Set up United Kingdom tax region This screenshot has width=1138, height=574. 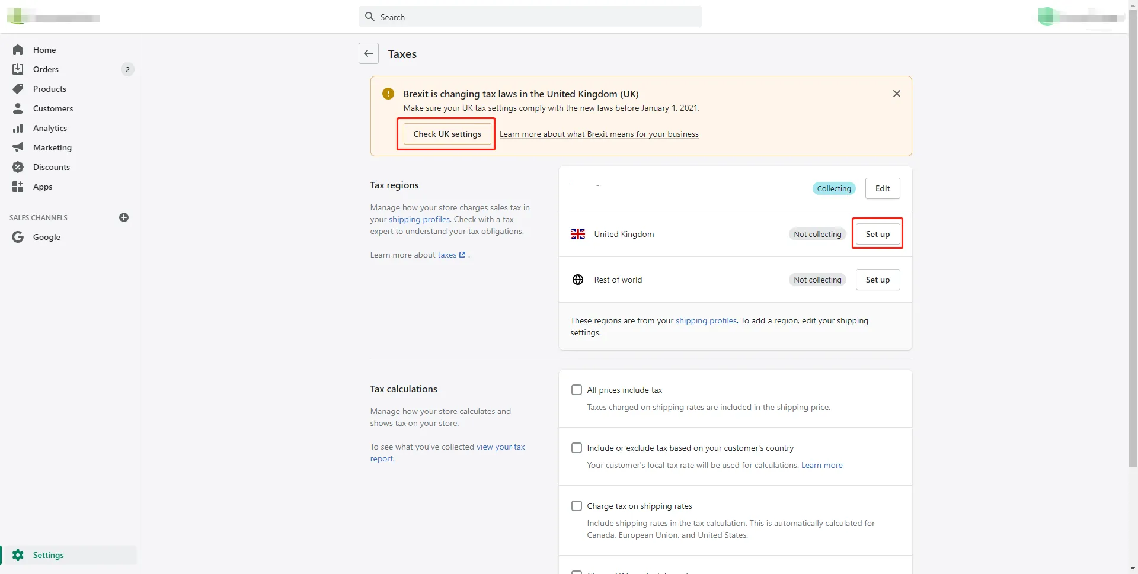click(877, 234)
